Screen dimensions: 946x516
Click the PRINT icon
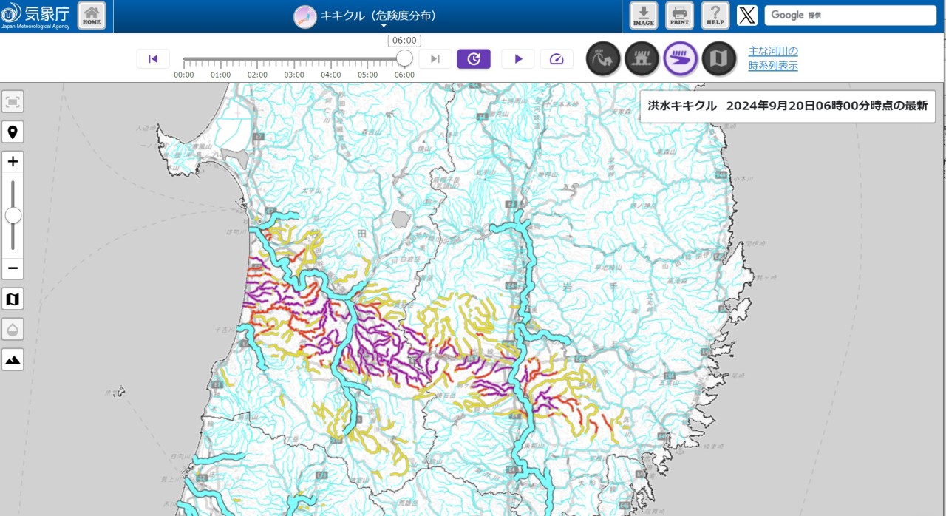click(679, 16)
